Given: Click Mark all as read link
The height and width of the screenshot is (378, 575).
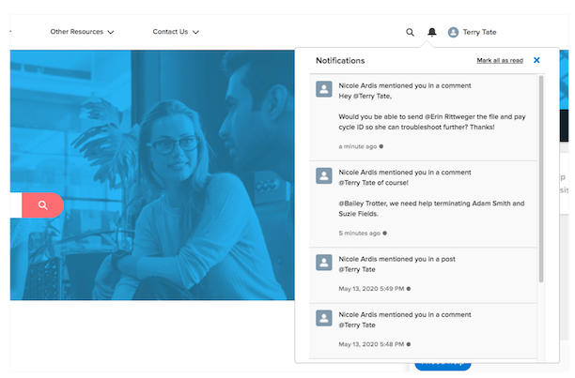Looking at the screenshot, I should (500, 60).
